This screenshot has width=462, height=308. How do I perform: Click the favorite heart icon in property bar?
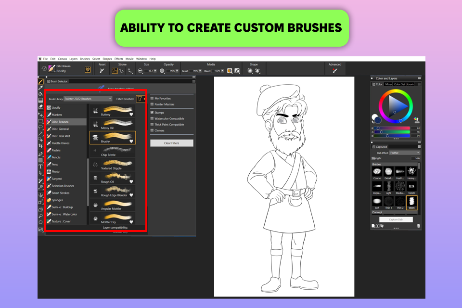(88, 70)
